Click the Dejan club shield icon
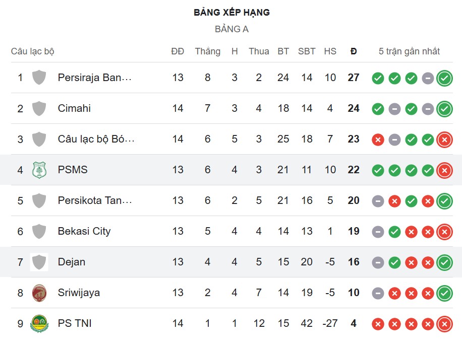Image resolution: width=462 pixels, height=348 pixels. pyautogui.click(x=39, y=262)
